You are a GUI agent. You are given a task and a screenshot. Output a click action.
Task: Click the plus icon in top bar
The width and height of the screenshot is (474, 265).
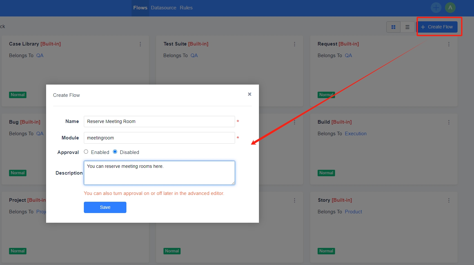pyautogui.click(x=436, y=7)
